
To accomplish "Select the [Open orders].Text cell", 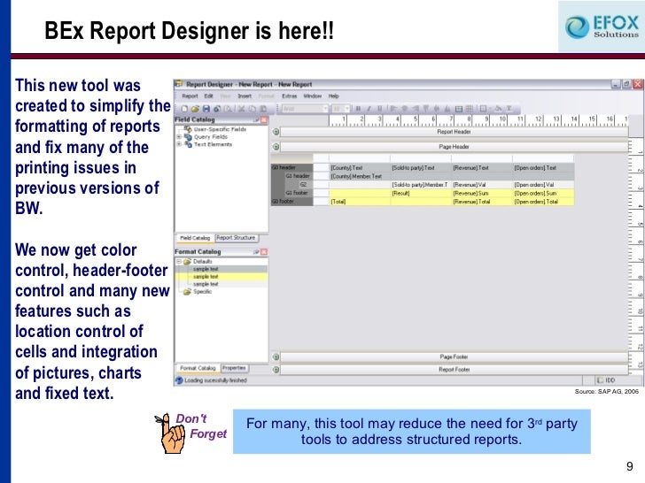I will (543, 167).
